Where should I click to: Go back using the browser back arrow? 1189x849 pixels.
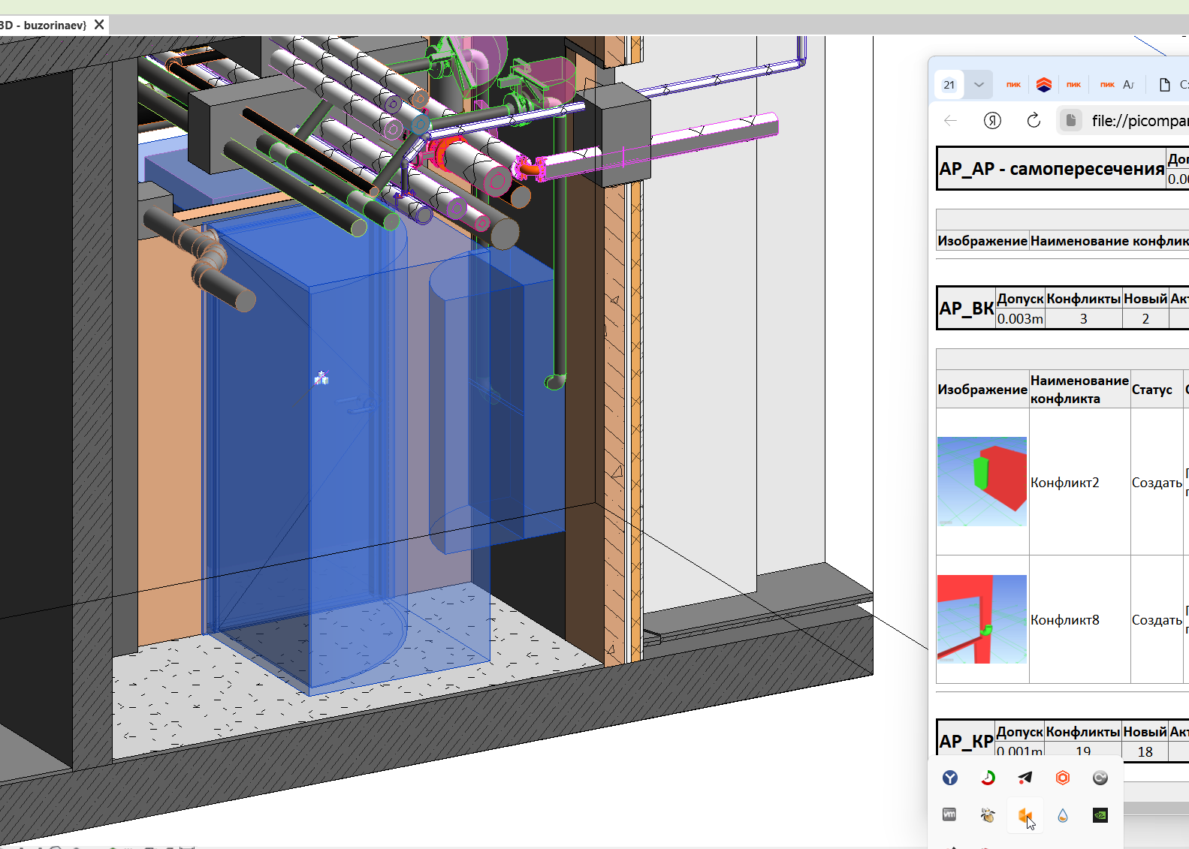click(x=951, y=120)
